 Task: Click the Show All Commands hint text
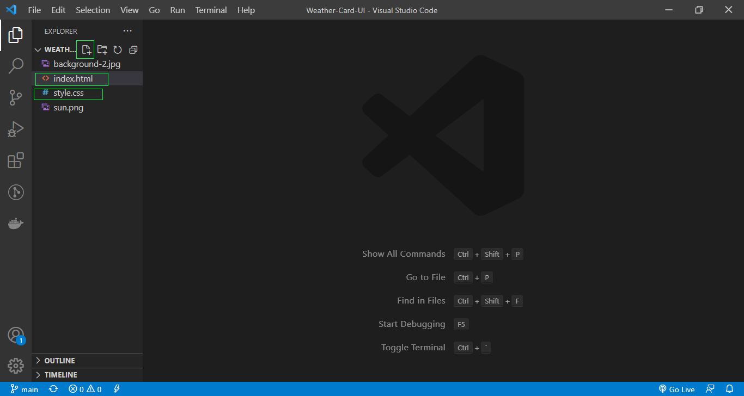pos(404,254)
